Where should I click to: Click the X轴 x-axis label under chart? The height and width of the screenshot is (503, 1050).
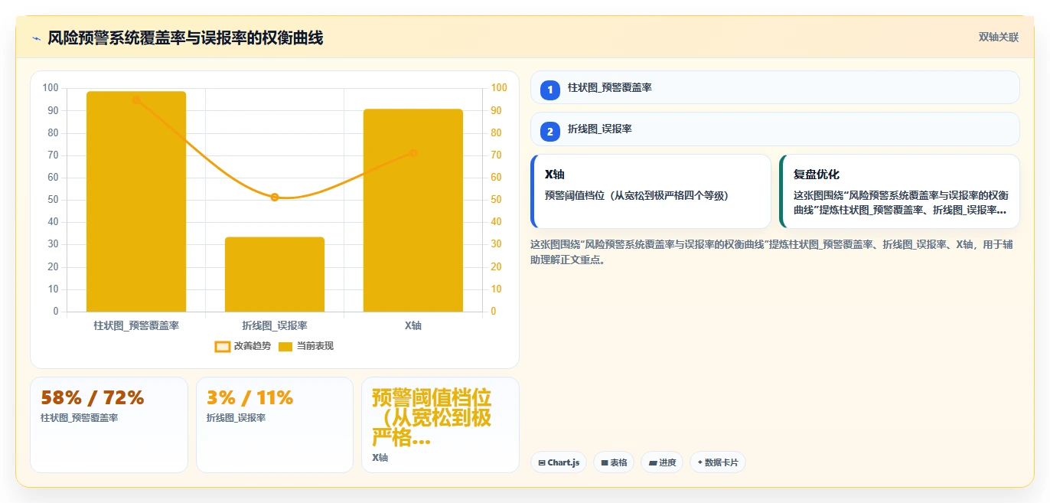[413, 325]
